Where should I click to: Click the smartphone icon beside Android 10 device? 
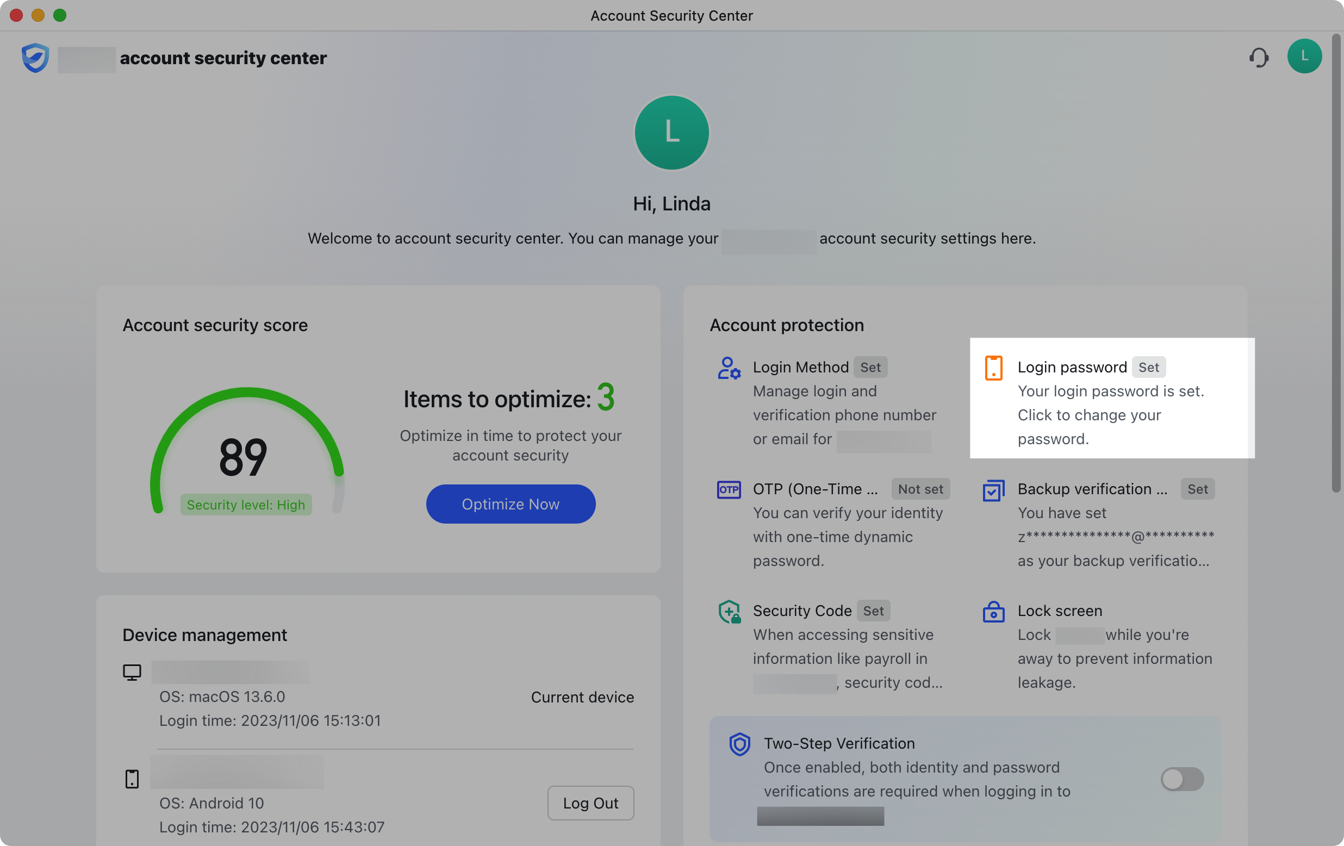pyautogui.click(x=132, y=779)
